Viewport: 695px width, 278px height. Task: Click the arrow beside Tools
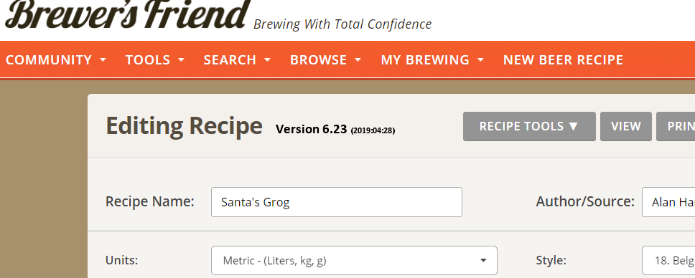tap(181, 59)
